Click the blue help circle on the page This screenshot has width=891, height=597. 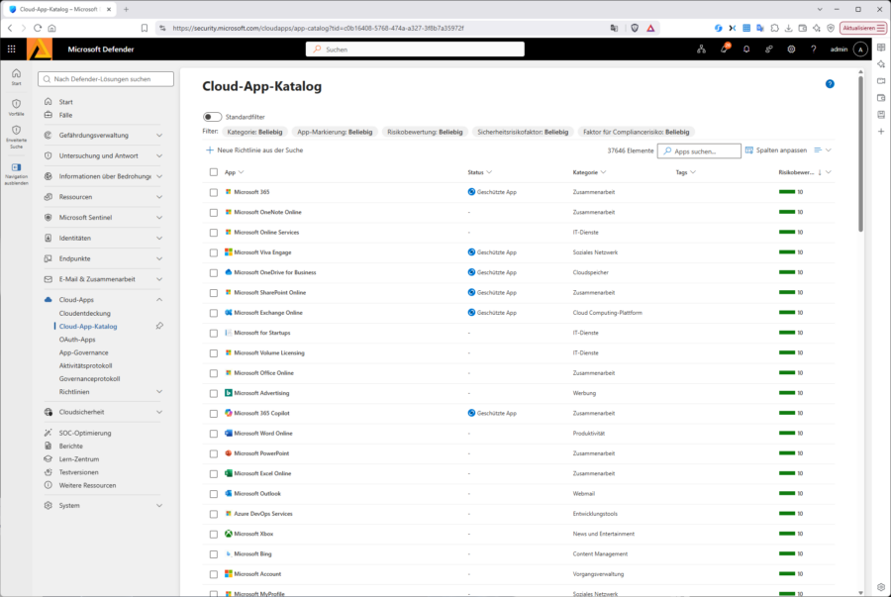[830, 84]
